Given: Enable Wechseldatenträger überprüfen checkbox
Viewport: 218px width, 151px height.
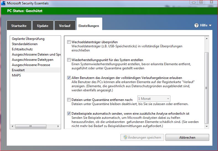Looking at the screenshot, I should (x=69, y=42).
